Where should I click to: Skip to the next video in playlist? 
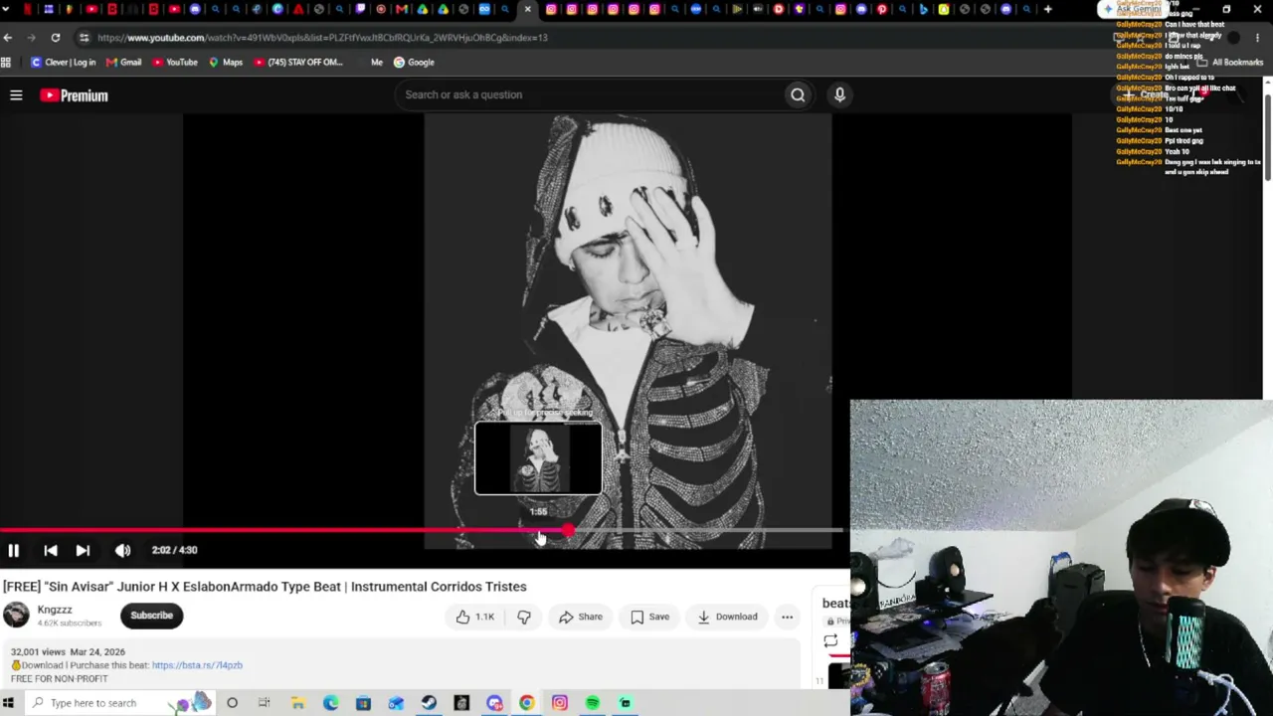click(x=83, y=550)
